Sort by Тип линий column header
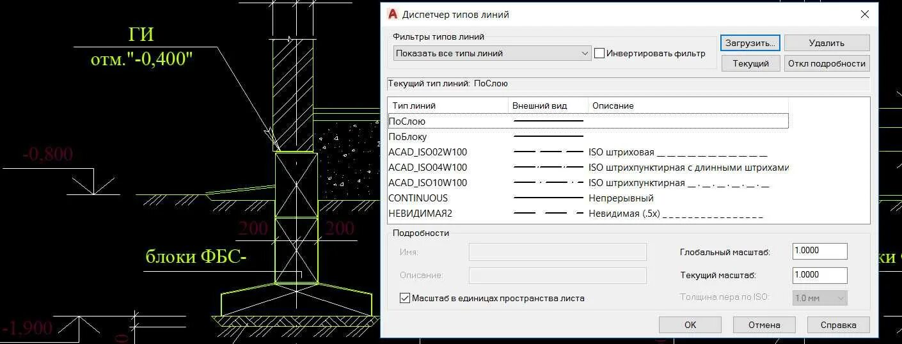Viewport: 902px width, 344px height. point(448,106)
